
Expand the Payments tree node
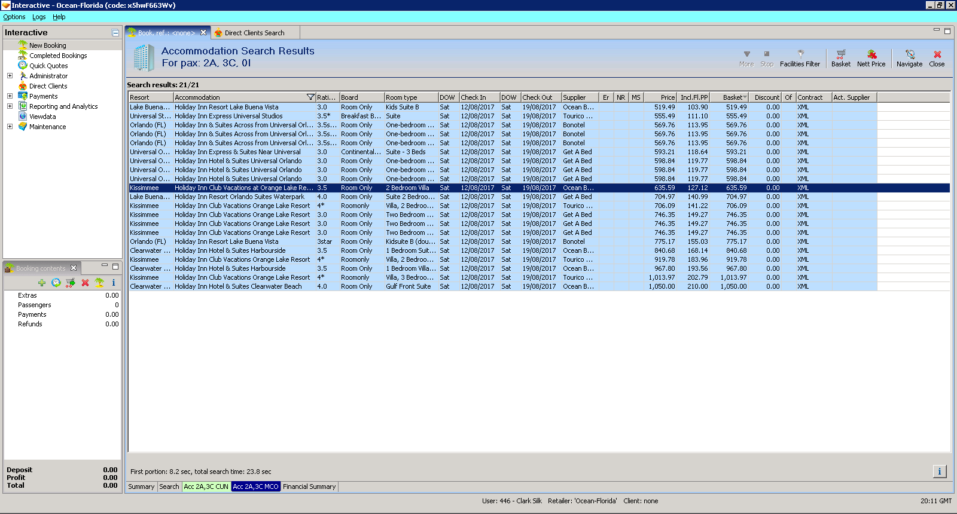pyautogui.click(x=10, y=96)
